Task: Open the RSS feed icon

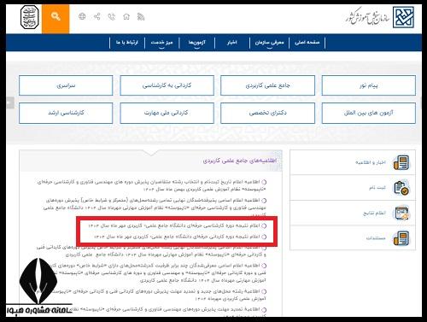Action: click(141, 17)
